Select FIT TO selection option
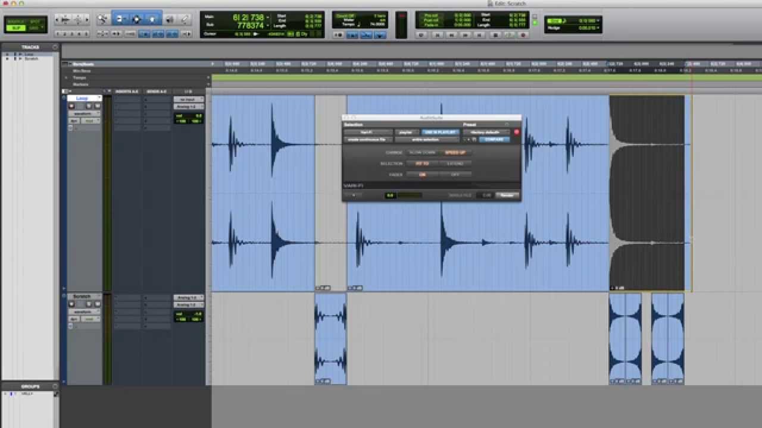The image size is (762, 428). tap(422, 163)
